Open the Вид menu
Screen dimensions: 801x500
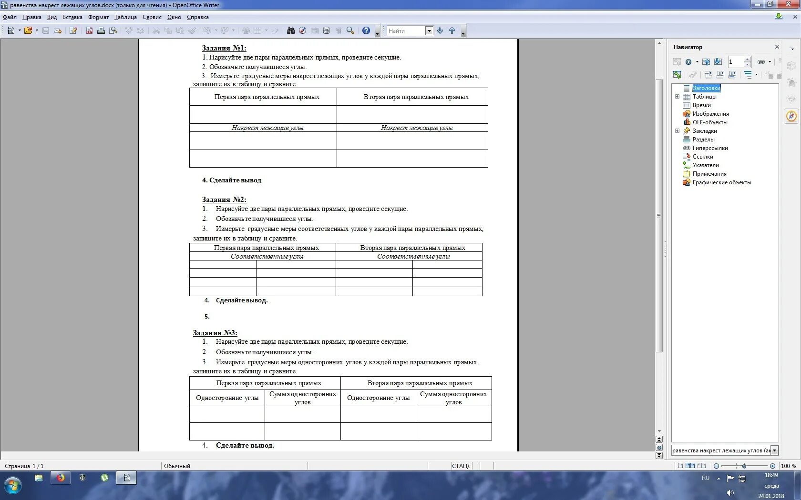pos(52,17)
